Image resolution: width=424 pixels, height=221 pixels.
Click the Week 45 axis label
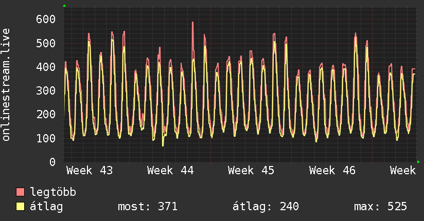pos(251,171)
